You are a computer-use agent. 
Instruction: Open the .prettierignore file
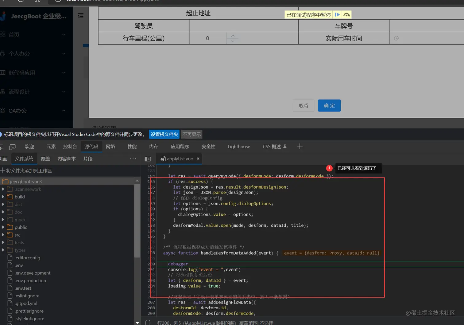29,311
